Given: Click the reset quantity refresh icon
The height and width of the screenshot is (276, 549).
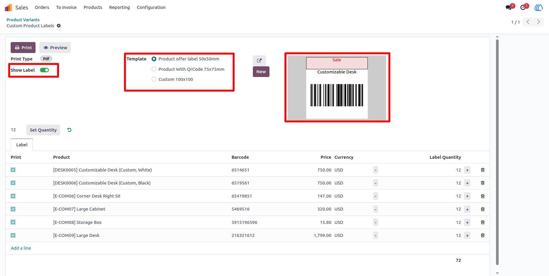Looking at the screenshot, I should 69,130.
